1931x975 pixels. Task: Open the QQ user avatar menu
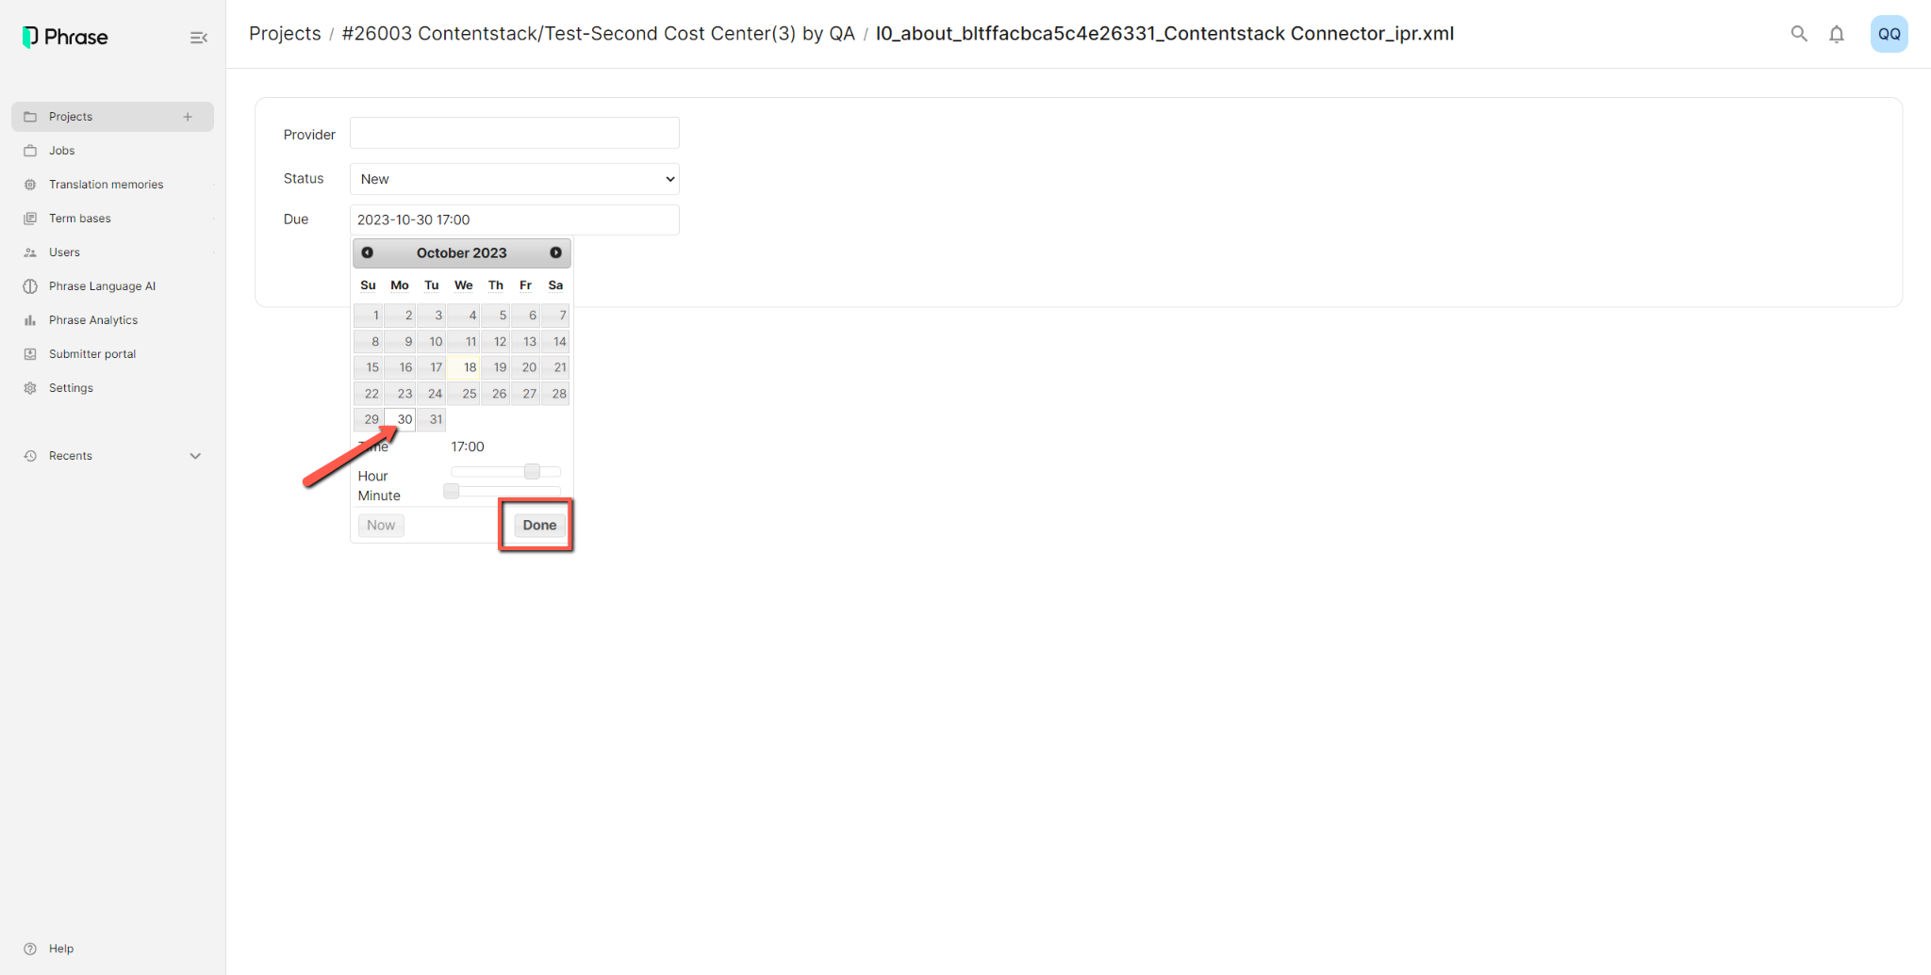point(1889,34)
